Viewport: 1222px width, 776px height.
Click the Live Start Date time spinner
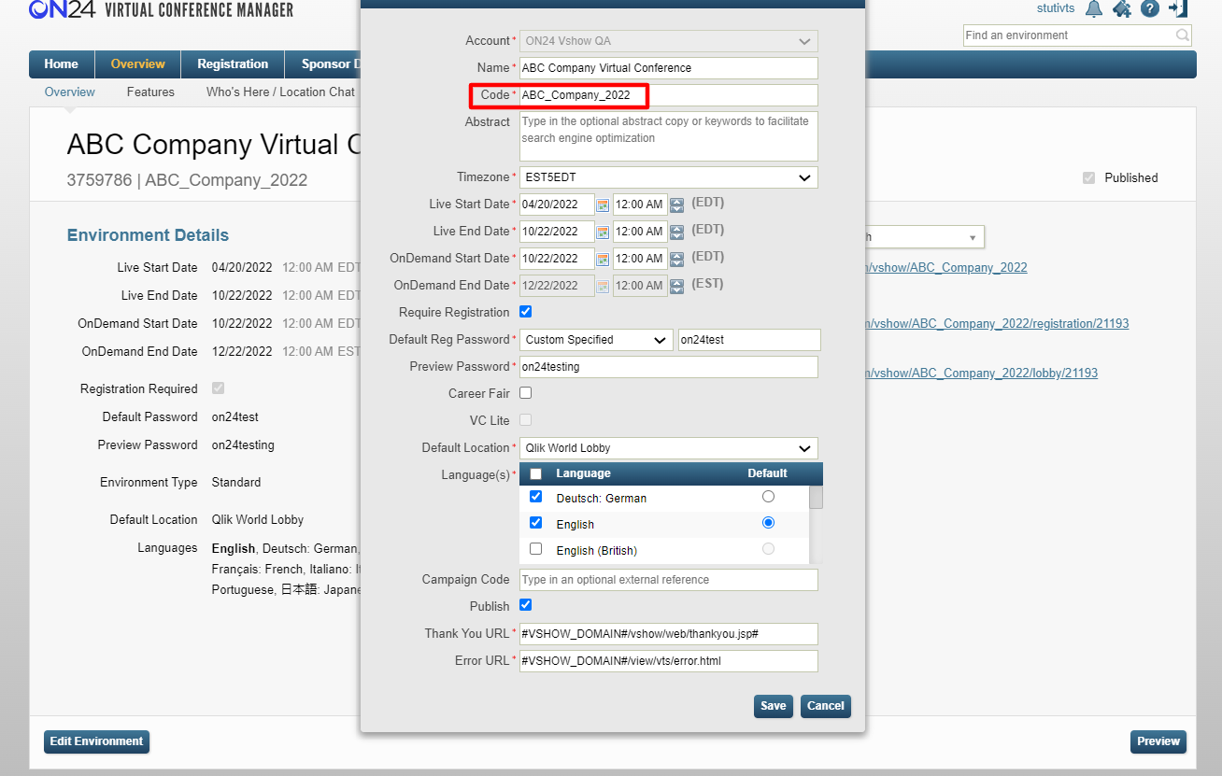(677, 205)
